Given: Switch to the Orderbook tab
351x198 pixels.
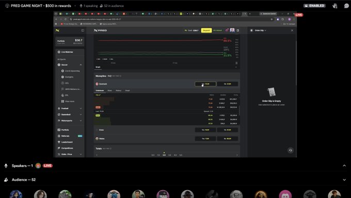Looking at the screenshot, I should pos(100,91).
